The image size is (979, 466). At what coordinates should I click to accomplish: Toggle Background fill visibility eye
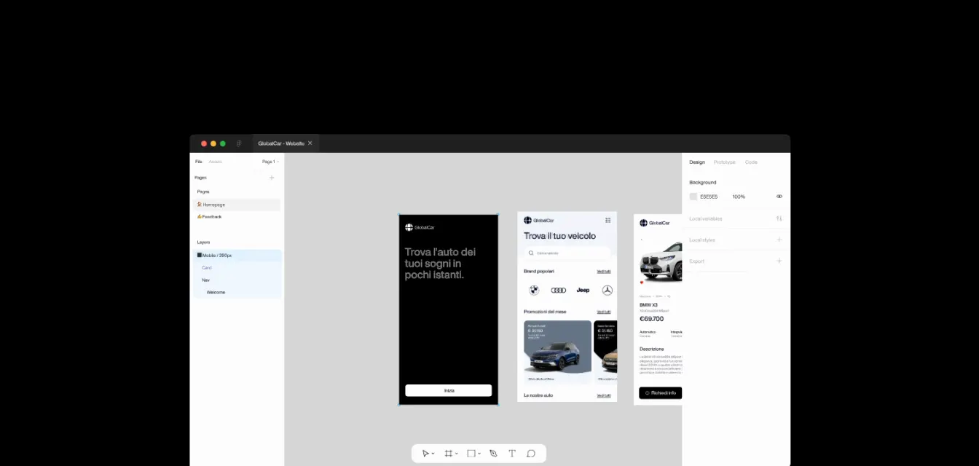click(x=779, y=197)
